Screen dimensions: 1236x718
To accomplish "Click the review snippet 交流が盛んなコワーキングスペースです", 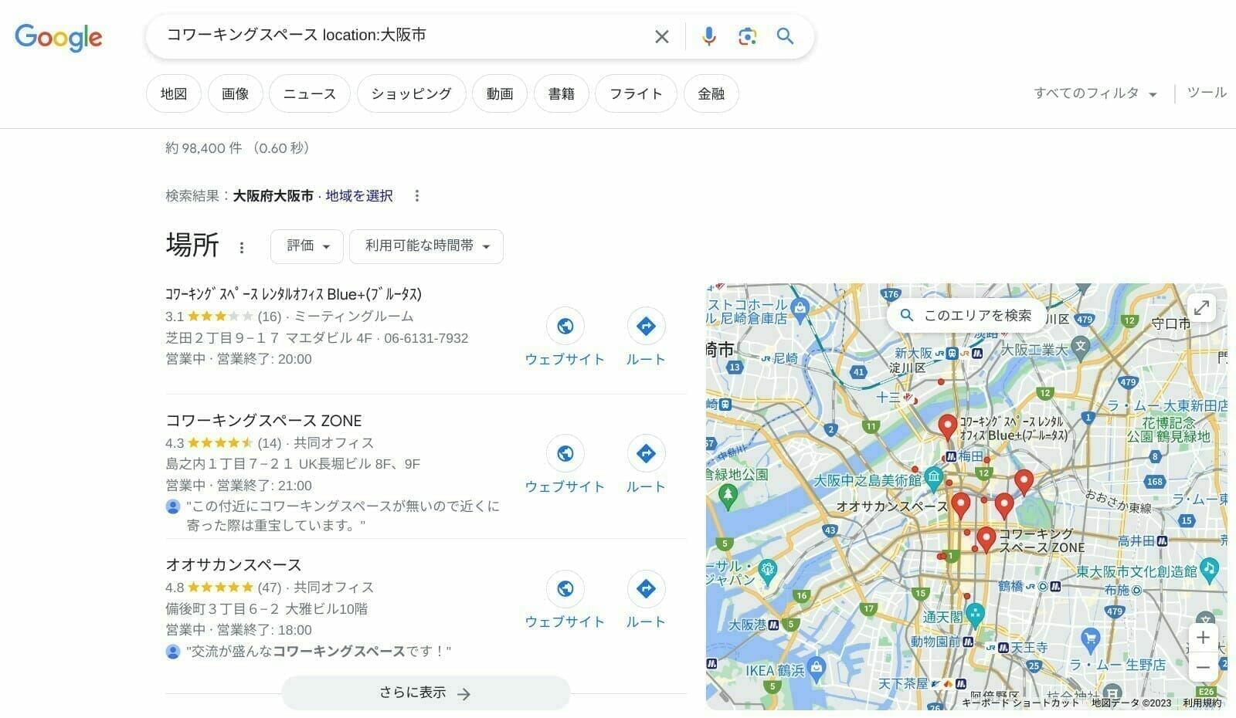I will pos(319,652).
